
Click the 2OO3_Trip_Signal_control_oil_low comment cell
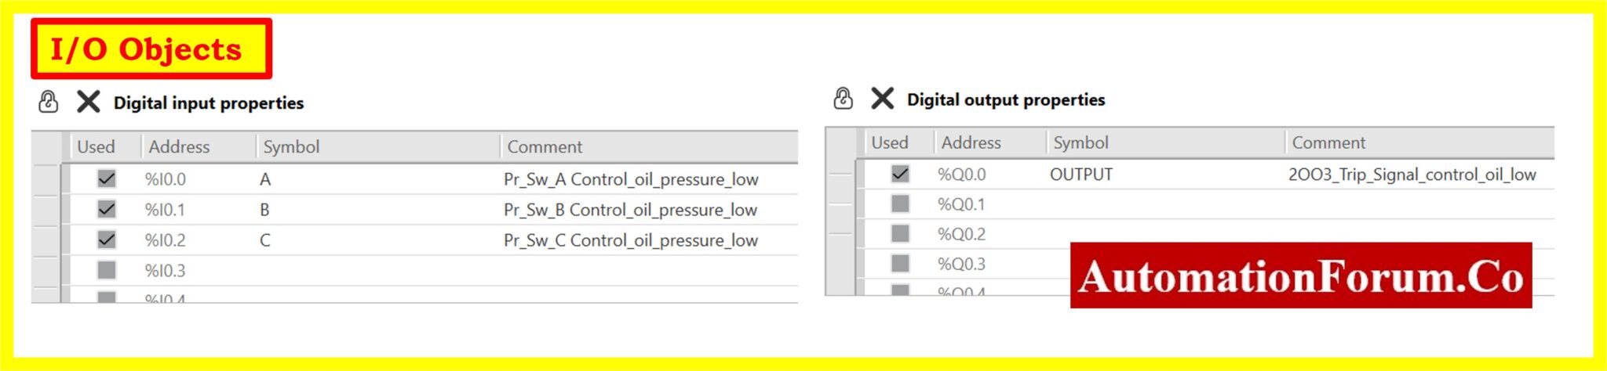tap(1412, 175)
